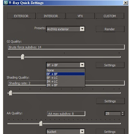This screenshot has width=129, height=134.
Task: Collapse the BF + BF GI engine combo box
Action: [x=66, y=65]
